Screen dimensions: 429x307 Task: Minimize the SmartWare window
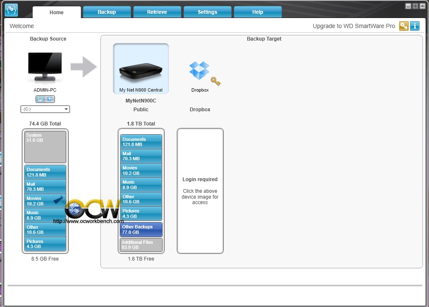tap(408, 6)
